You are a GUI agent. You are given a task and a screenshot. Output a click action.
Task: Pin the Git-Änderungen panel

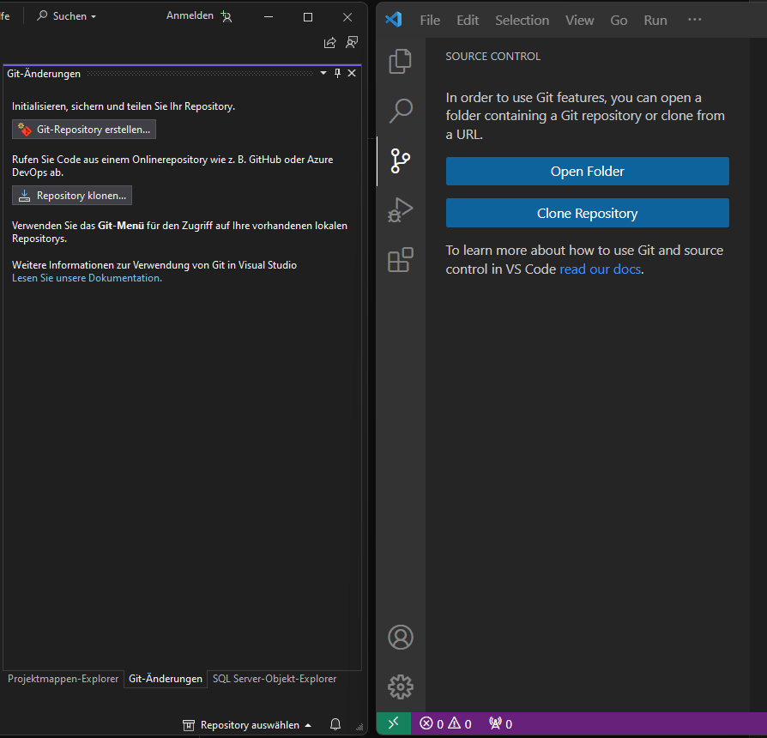(x=337, y=74)
